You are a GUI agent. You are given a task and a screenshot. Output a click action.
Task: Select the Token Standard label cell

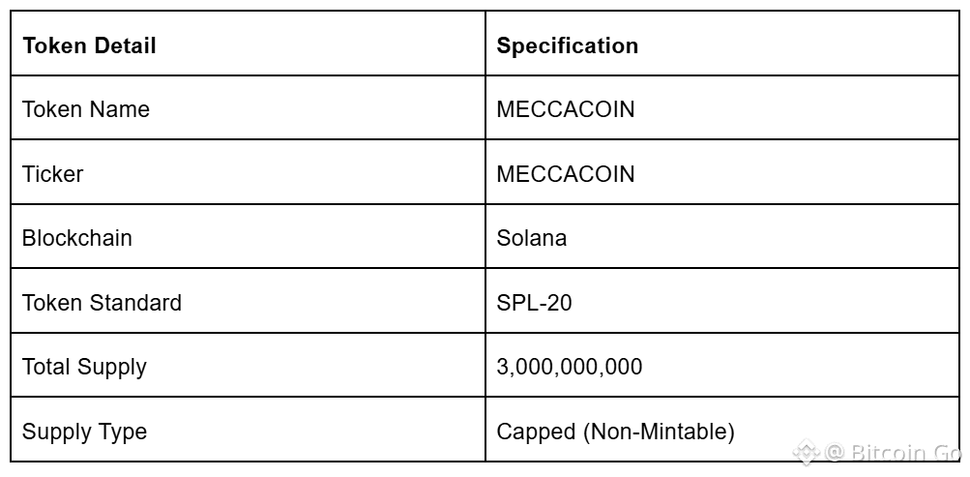click(102, 303)
